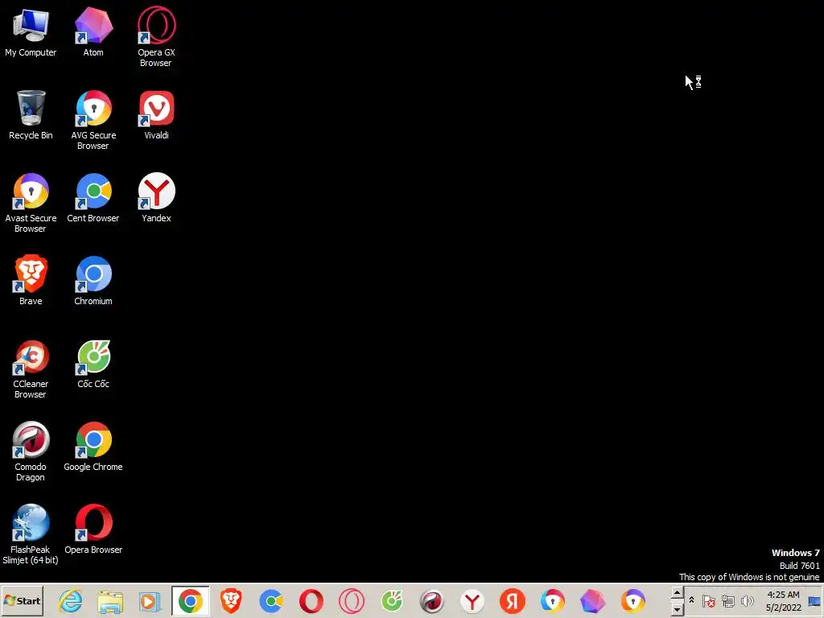Select FlashPeak Slimjet desktop shortcut
Viewport: 824px width, 618px height.
click(x=31, y=535)
